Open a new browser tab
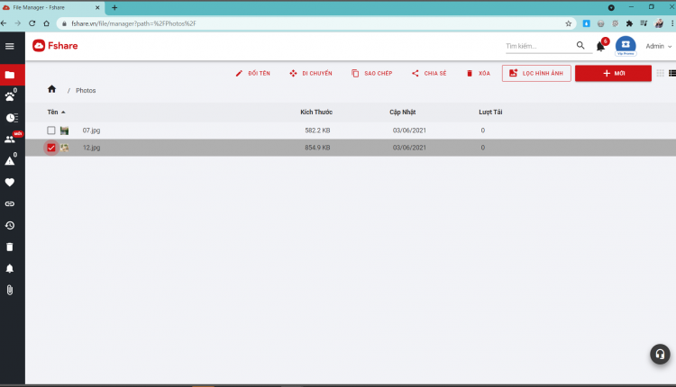The image size is (676, 387). [x=114, y=8]
